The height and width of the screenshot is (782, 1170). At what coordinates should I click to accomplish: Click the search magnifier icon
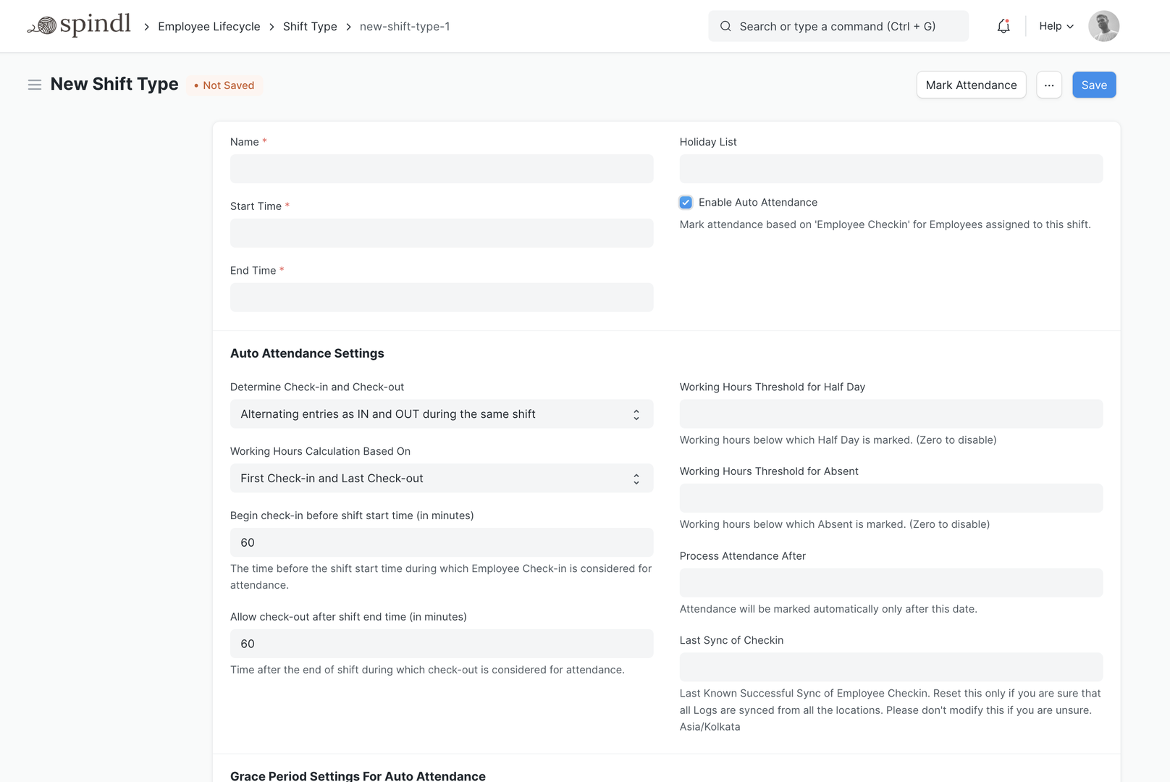click(x=725, y=26)
